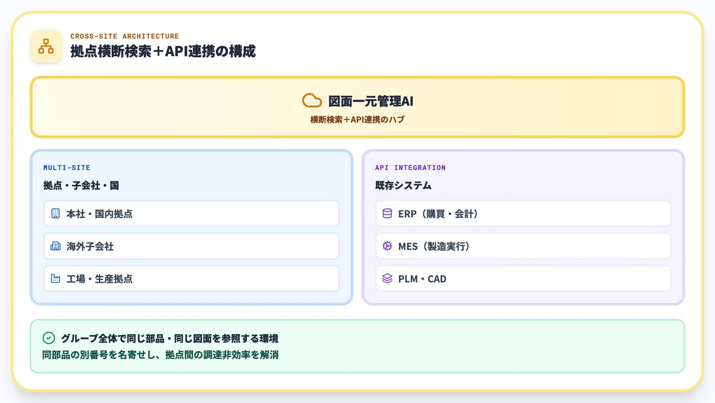The image size is (715, 403).
Task: Click the gear icon next to MES
Action: [x=387, y=246]
